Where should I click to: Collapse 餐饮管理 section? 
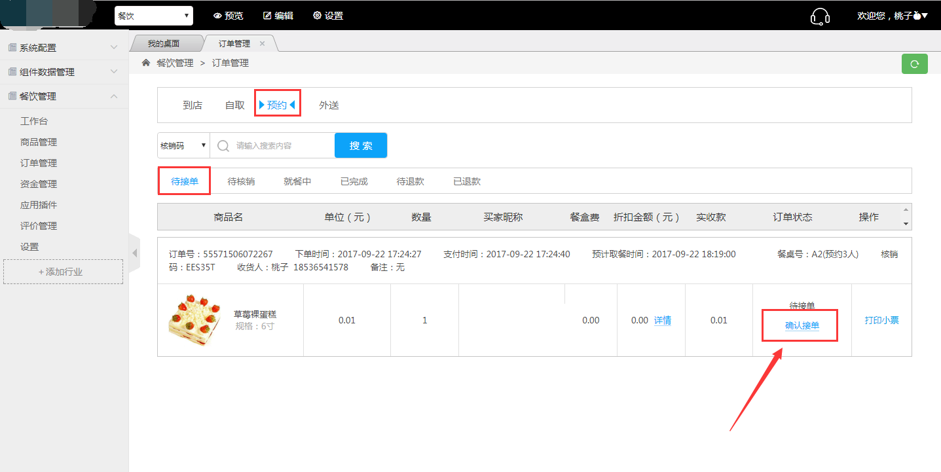64,96
